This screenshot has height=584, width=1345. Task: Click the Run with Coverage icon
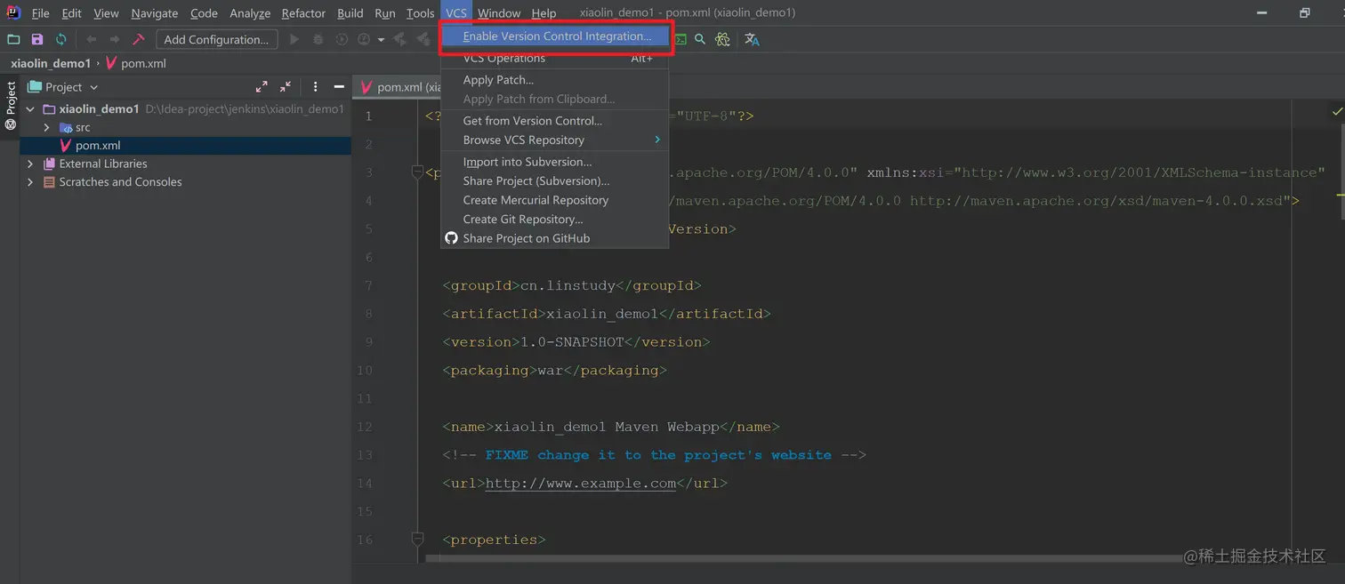(342, 39)
